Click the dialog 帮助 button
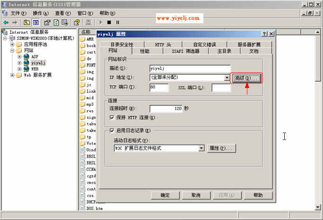 click(258, 195)
